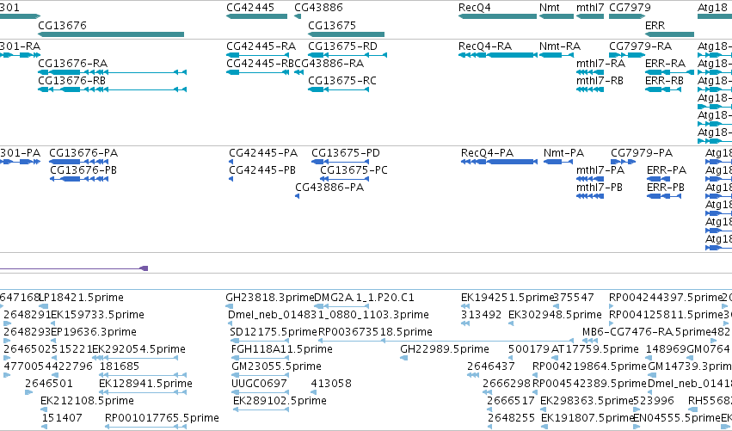Click the RP004125811.5prime label
The height and width of the screenshot is (431, 732).
tap(666, 315)
